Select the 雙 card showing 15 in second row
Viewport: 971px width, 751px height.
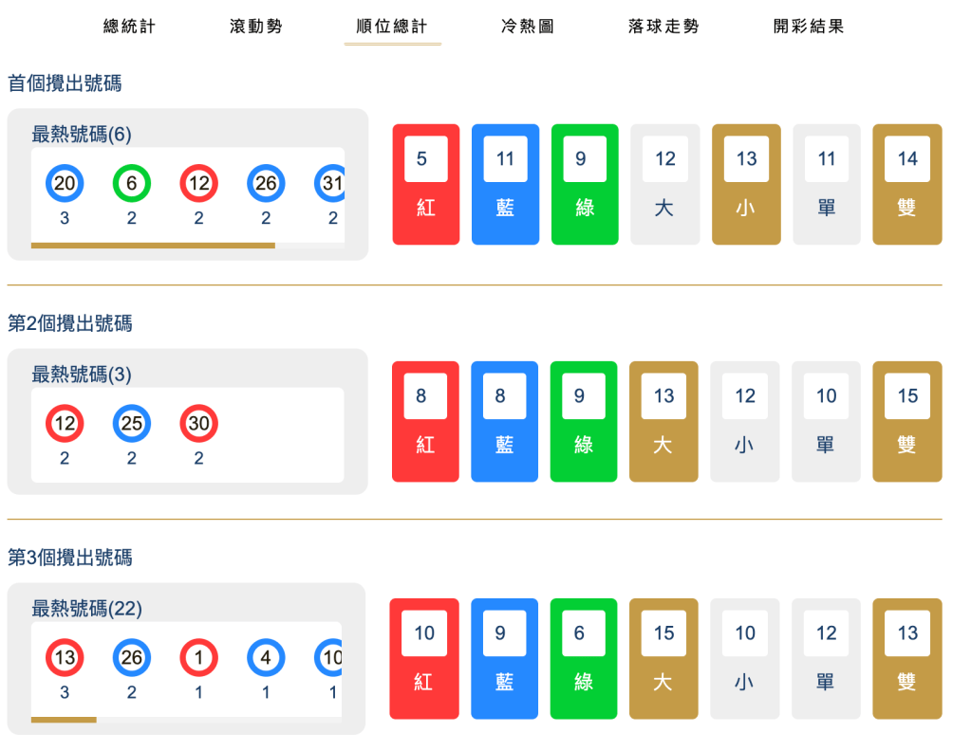pyautogui.click(x=906, y=421)
